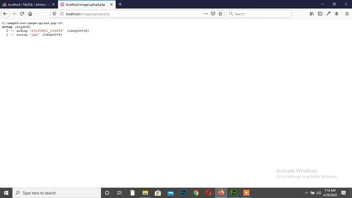Reload the upload.php page

coord(22,14)
